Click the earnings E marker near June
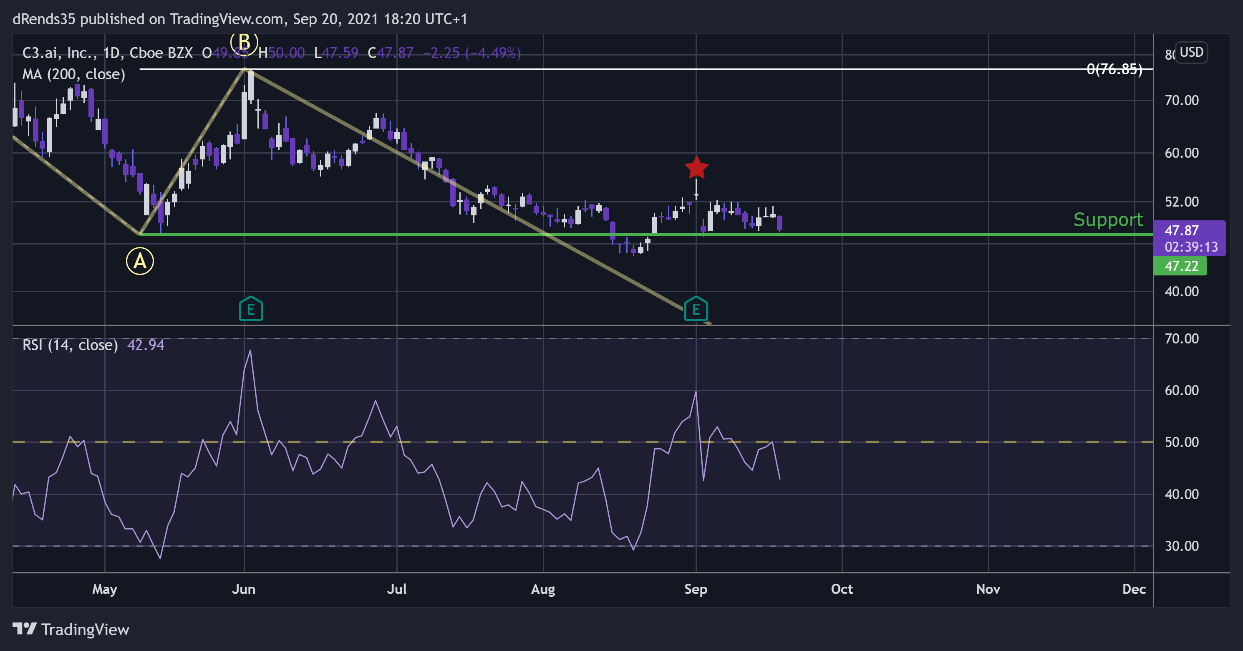This screenshot has height=651, width=1243. (x=251, y=309)
